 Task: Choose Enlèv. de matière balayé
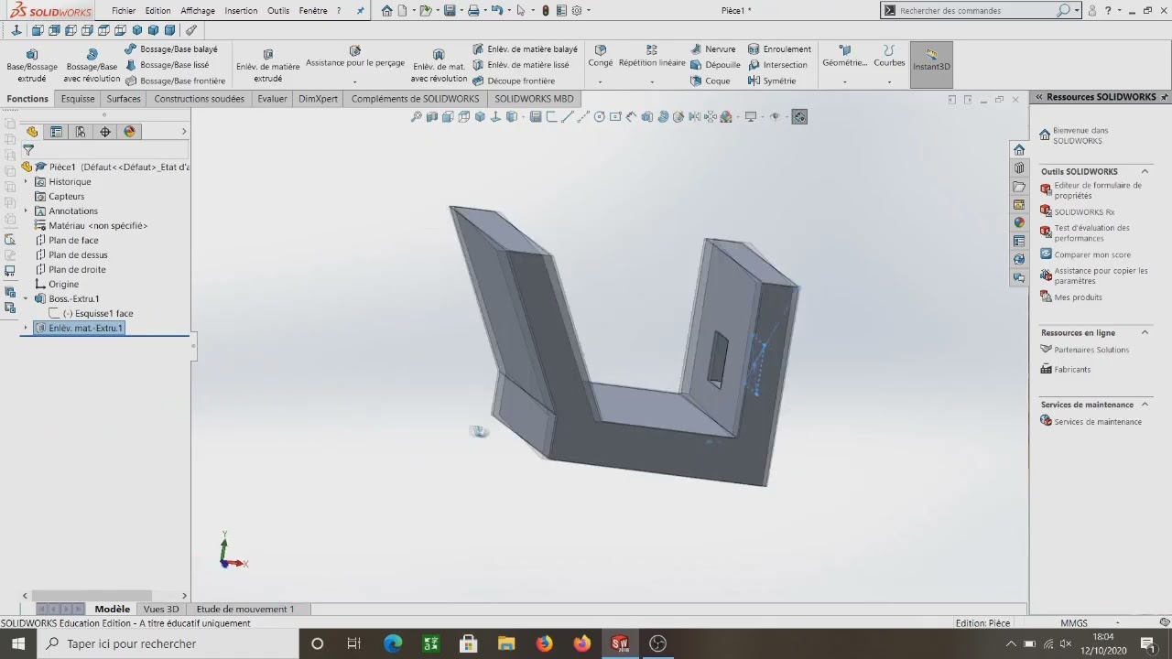click(x=525, y=49)
